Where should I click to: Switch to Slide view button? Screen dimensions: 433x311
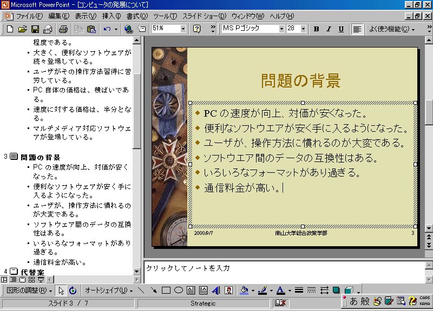coord(23,280)
